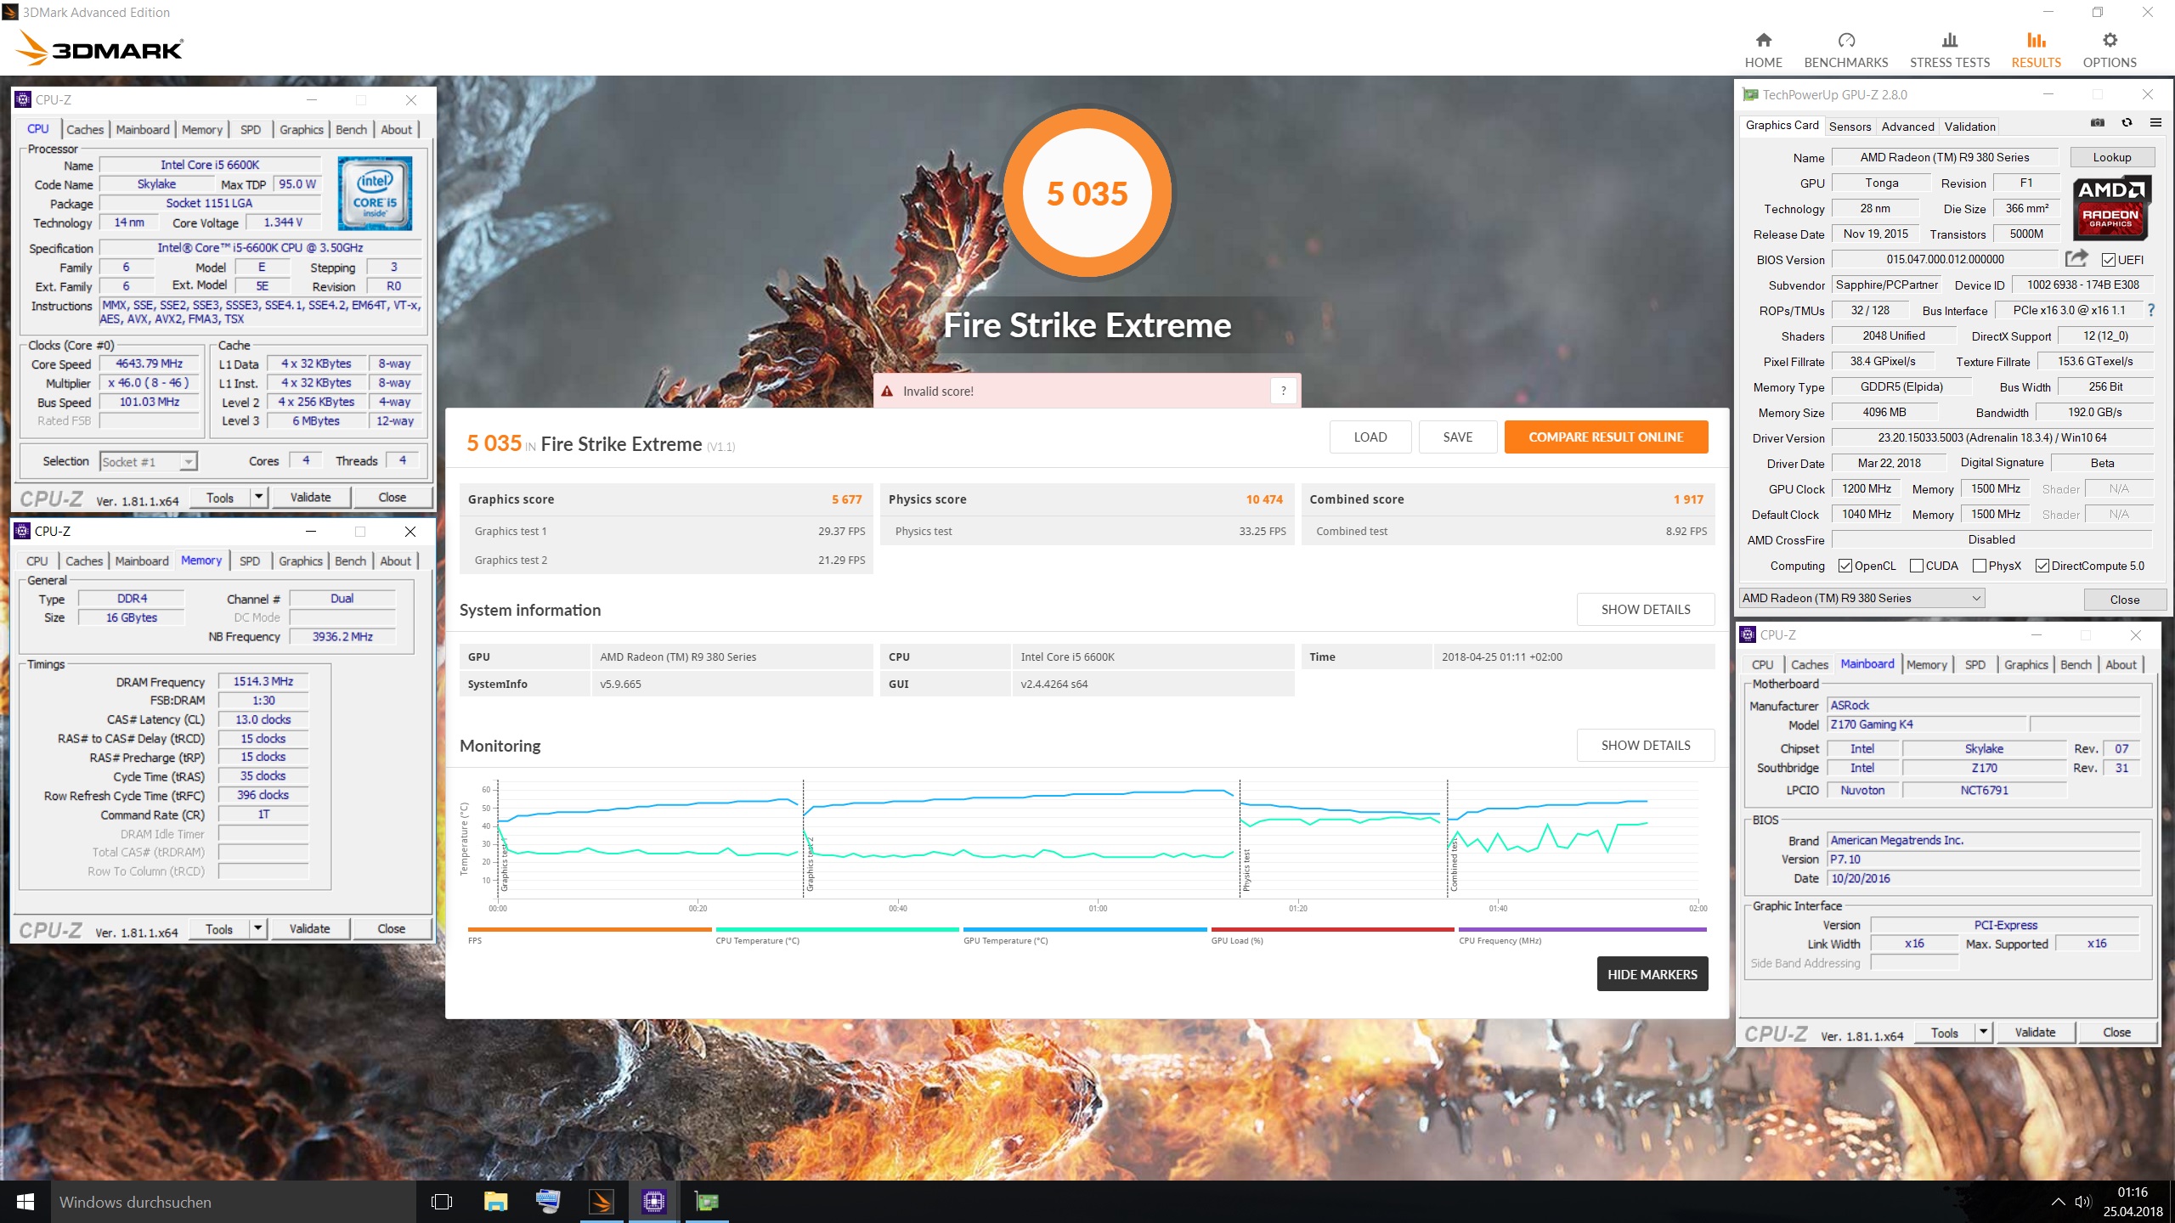Show details for System information
2175x1223 pixels.
[x=1646, y=609]
